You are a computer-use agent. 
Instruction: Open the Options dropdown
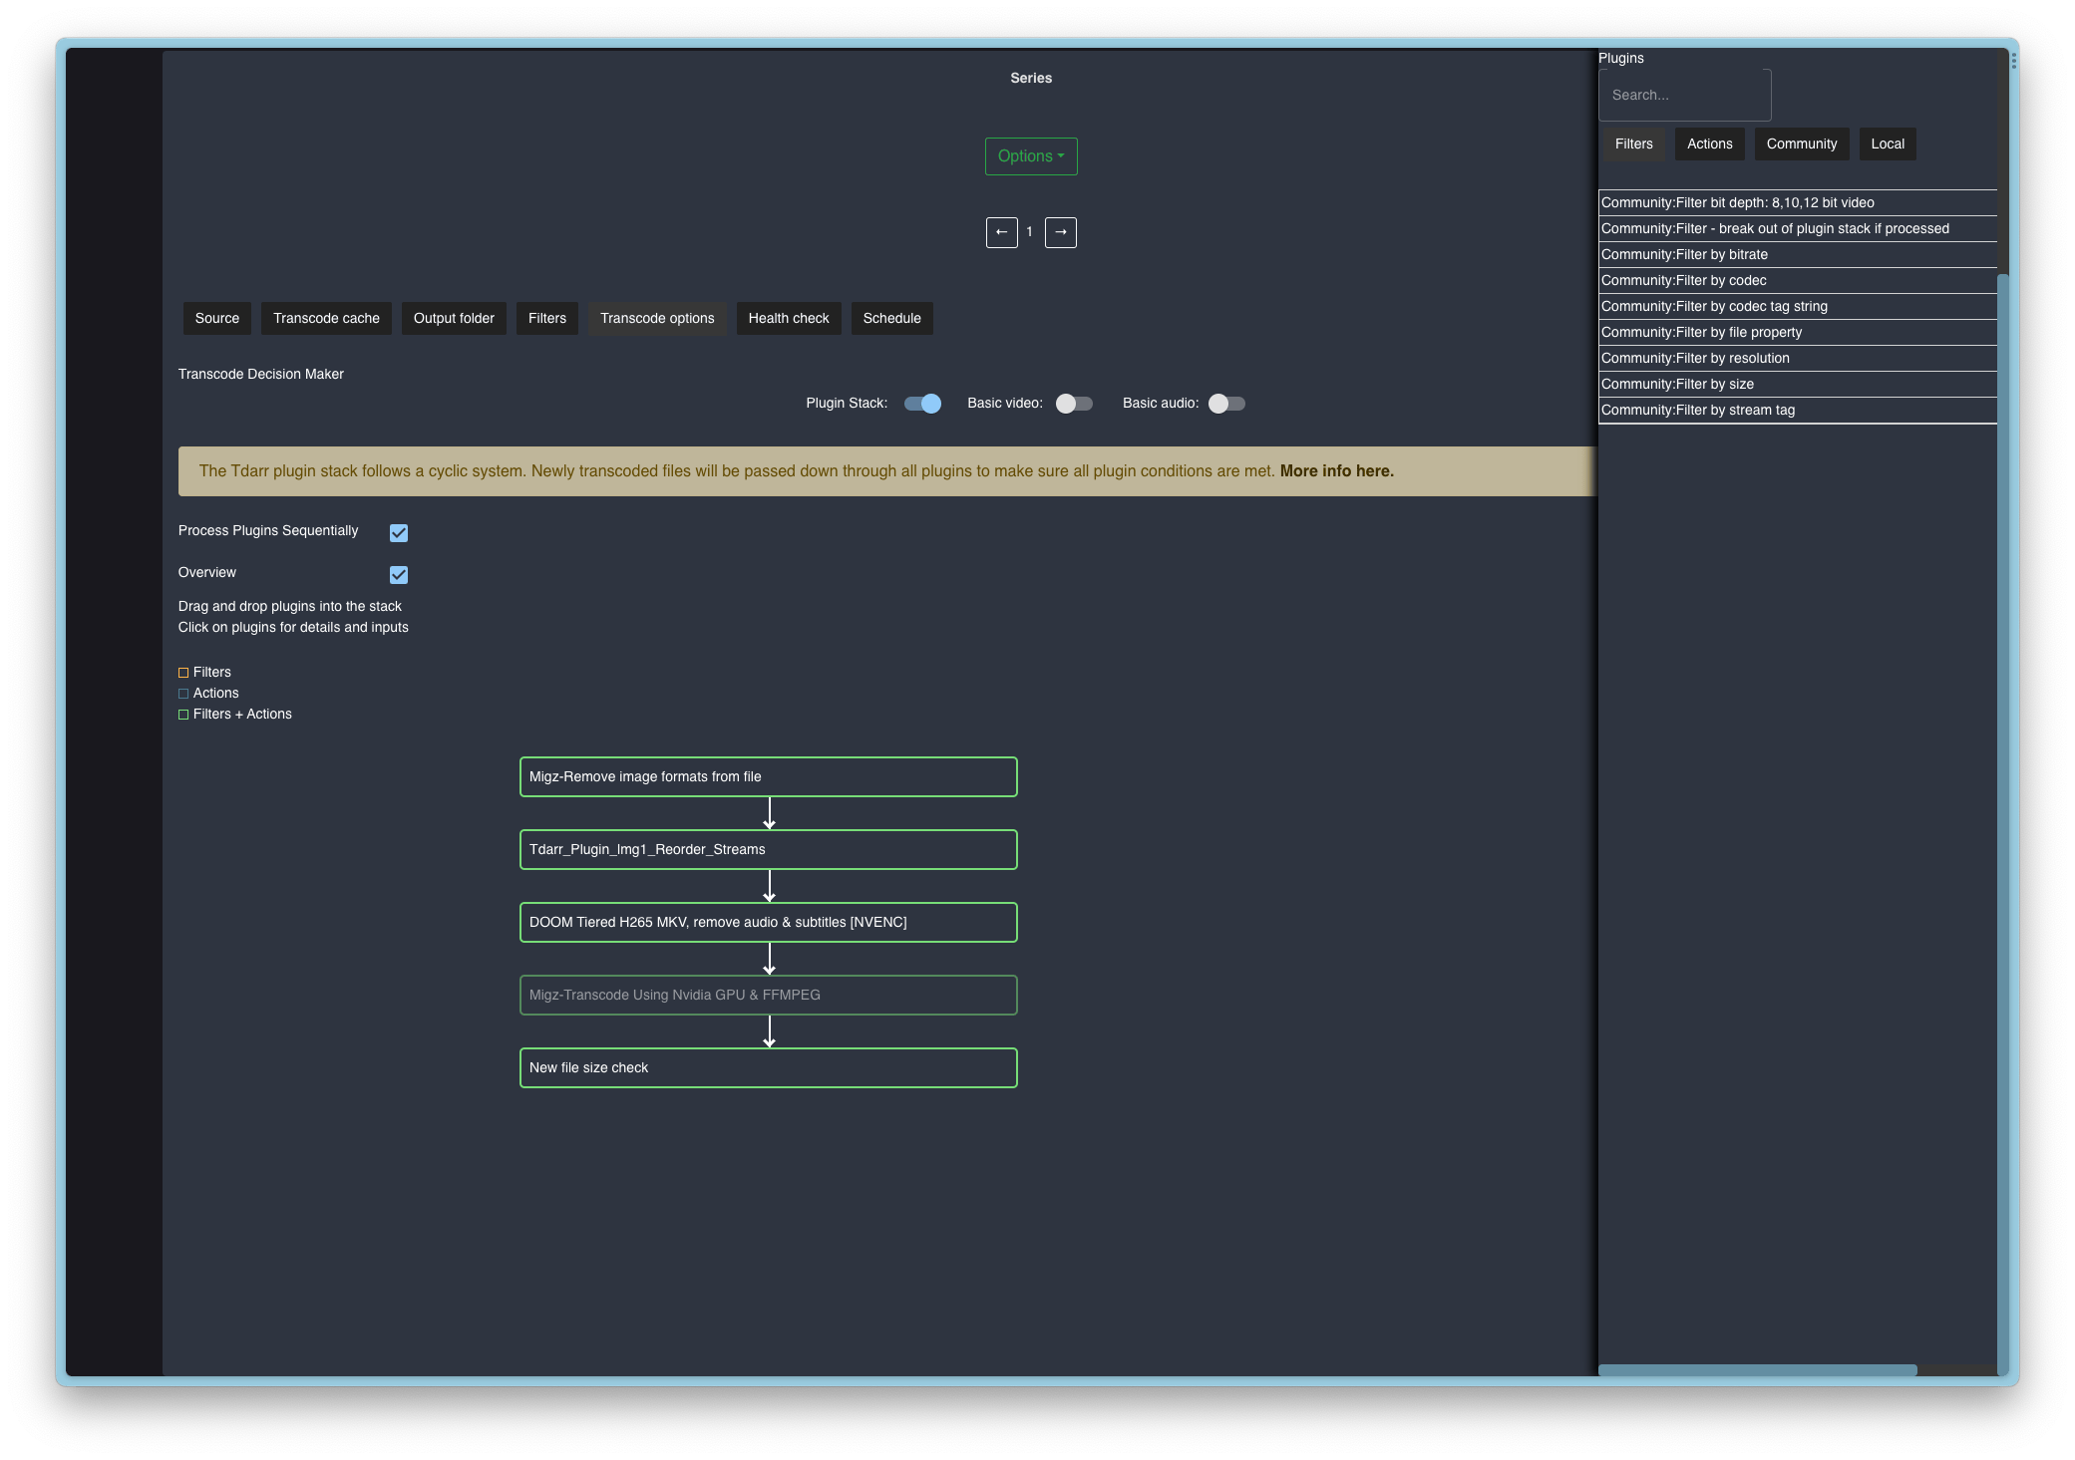[1030, 156]
